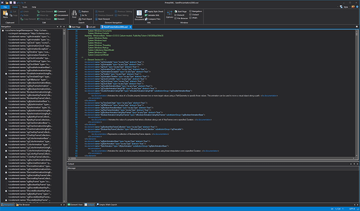Click the Validate XML icon
The height and width of the screenshot is (211, 360).
tap(146, 15)
